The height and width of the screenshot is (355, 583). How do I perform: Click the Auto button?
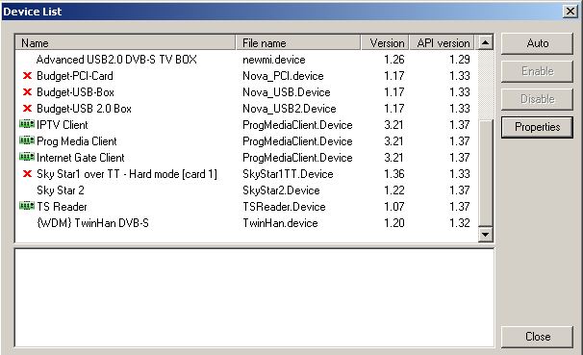(537, 43)
